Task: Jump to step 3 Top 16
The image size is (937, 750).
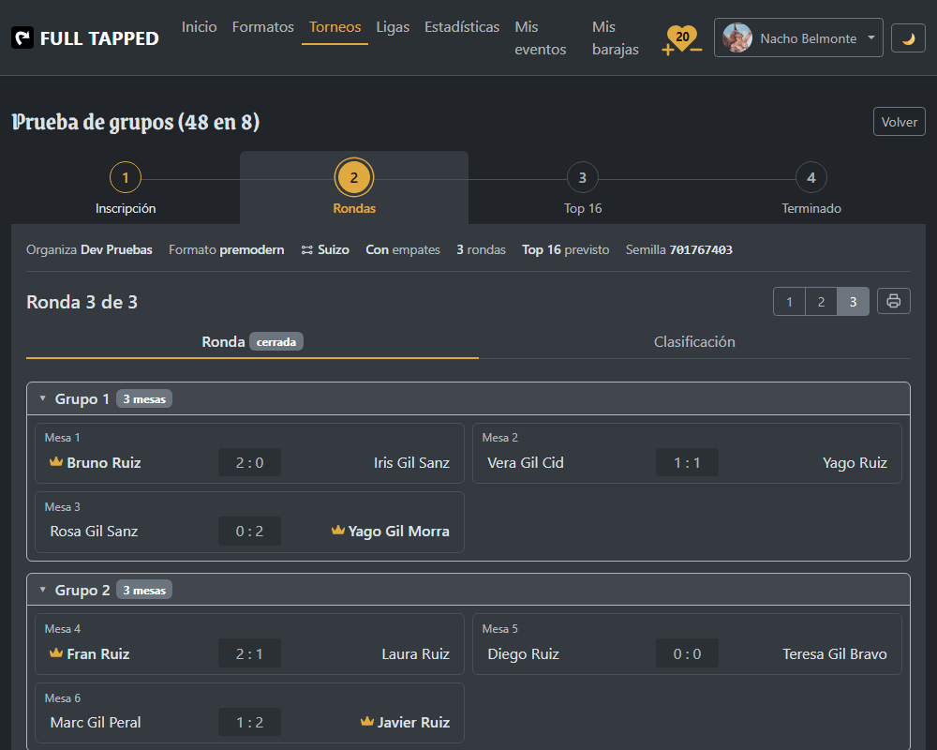Action: (x=583, y=188)
